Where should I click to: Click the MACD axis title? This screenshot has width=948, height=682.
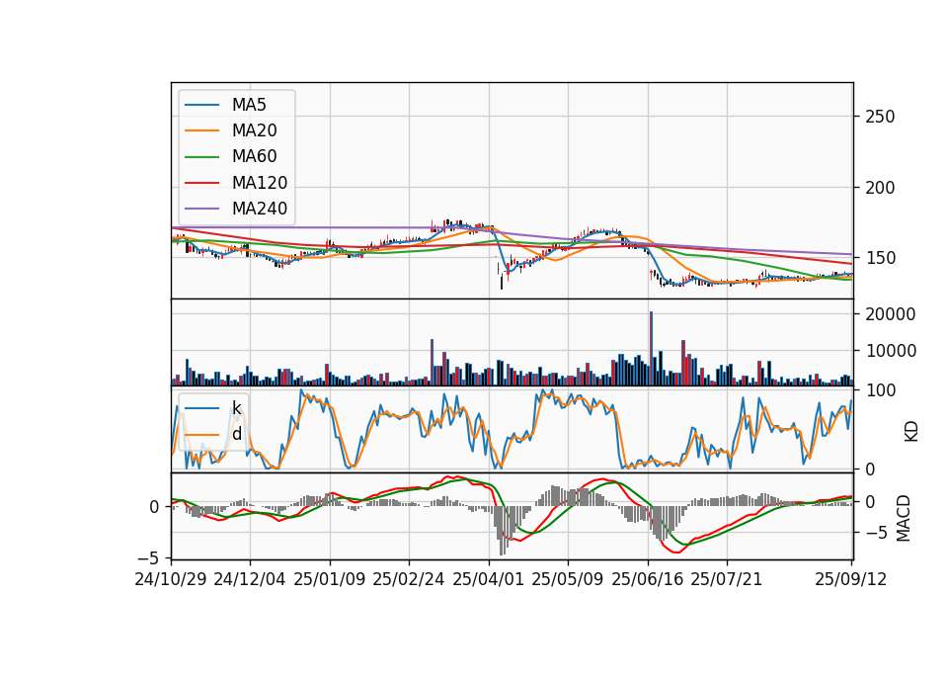coord(904,518)
